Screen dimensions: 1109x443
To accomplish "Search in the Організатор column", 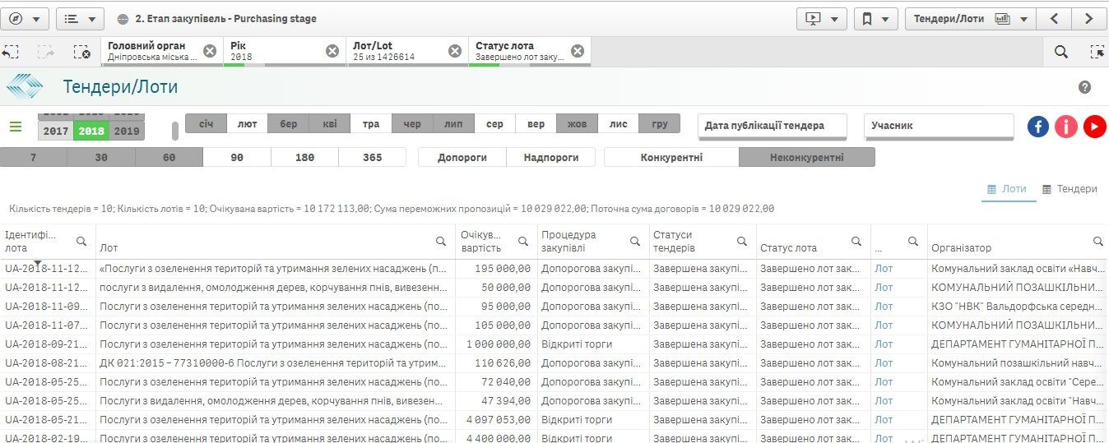I will pos(1097,242).
